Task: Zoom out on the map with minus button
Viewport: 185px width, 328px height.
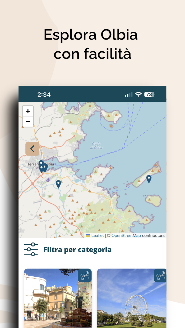Action: click(28, 122)
